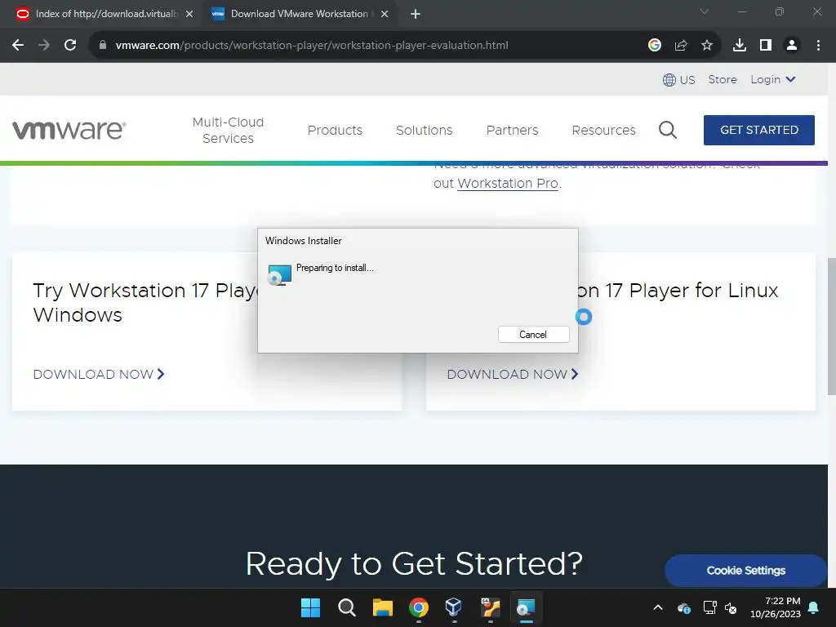Click the muted volume tray icon
This screenshot has width=836, height=627.
[x=731, y=607]
